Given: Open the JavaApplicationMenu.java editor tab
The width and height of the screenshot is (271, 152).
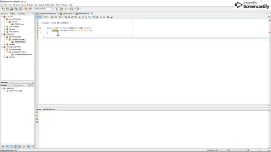Looking at the screenshot, I should click(47, 14).
